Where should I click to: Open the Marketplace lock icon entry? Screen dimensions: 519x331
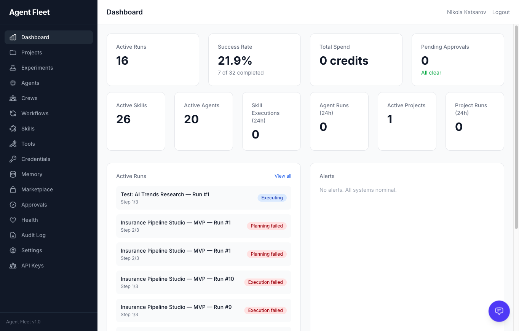(13, 189)
